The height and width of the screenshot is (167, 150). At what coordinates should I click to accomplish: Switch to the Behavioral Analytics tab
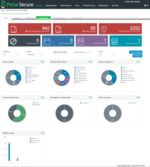click(60, 18)
